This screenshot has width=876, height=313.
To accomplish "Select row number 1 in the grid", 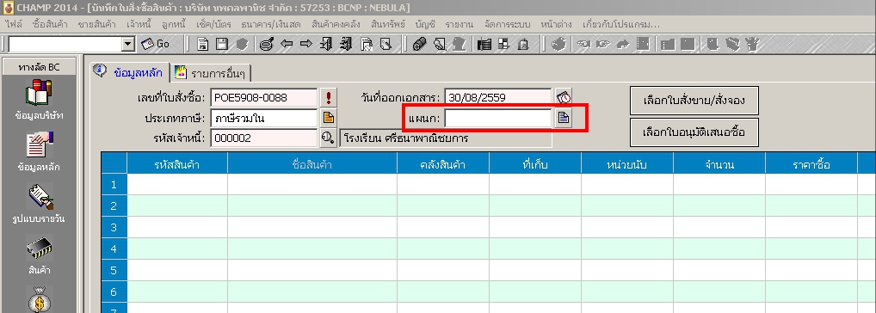I will coord(114,185).
